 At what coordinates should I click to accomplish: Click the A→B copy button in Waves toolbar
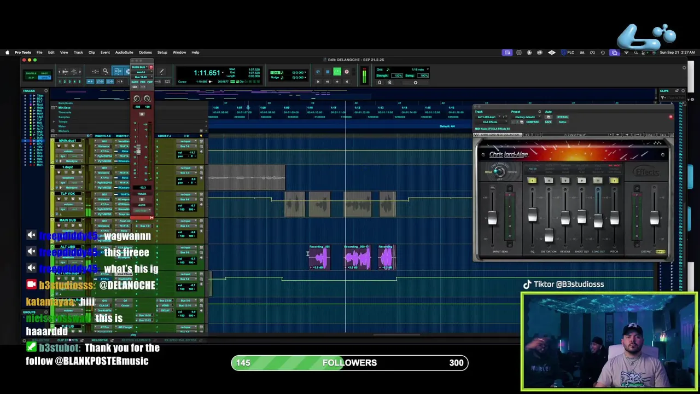coord(638,135)
